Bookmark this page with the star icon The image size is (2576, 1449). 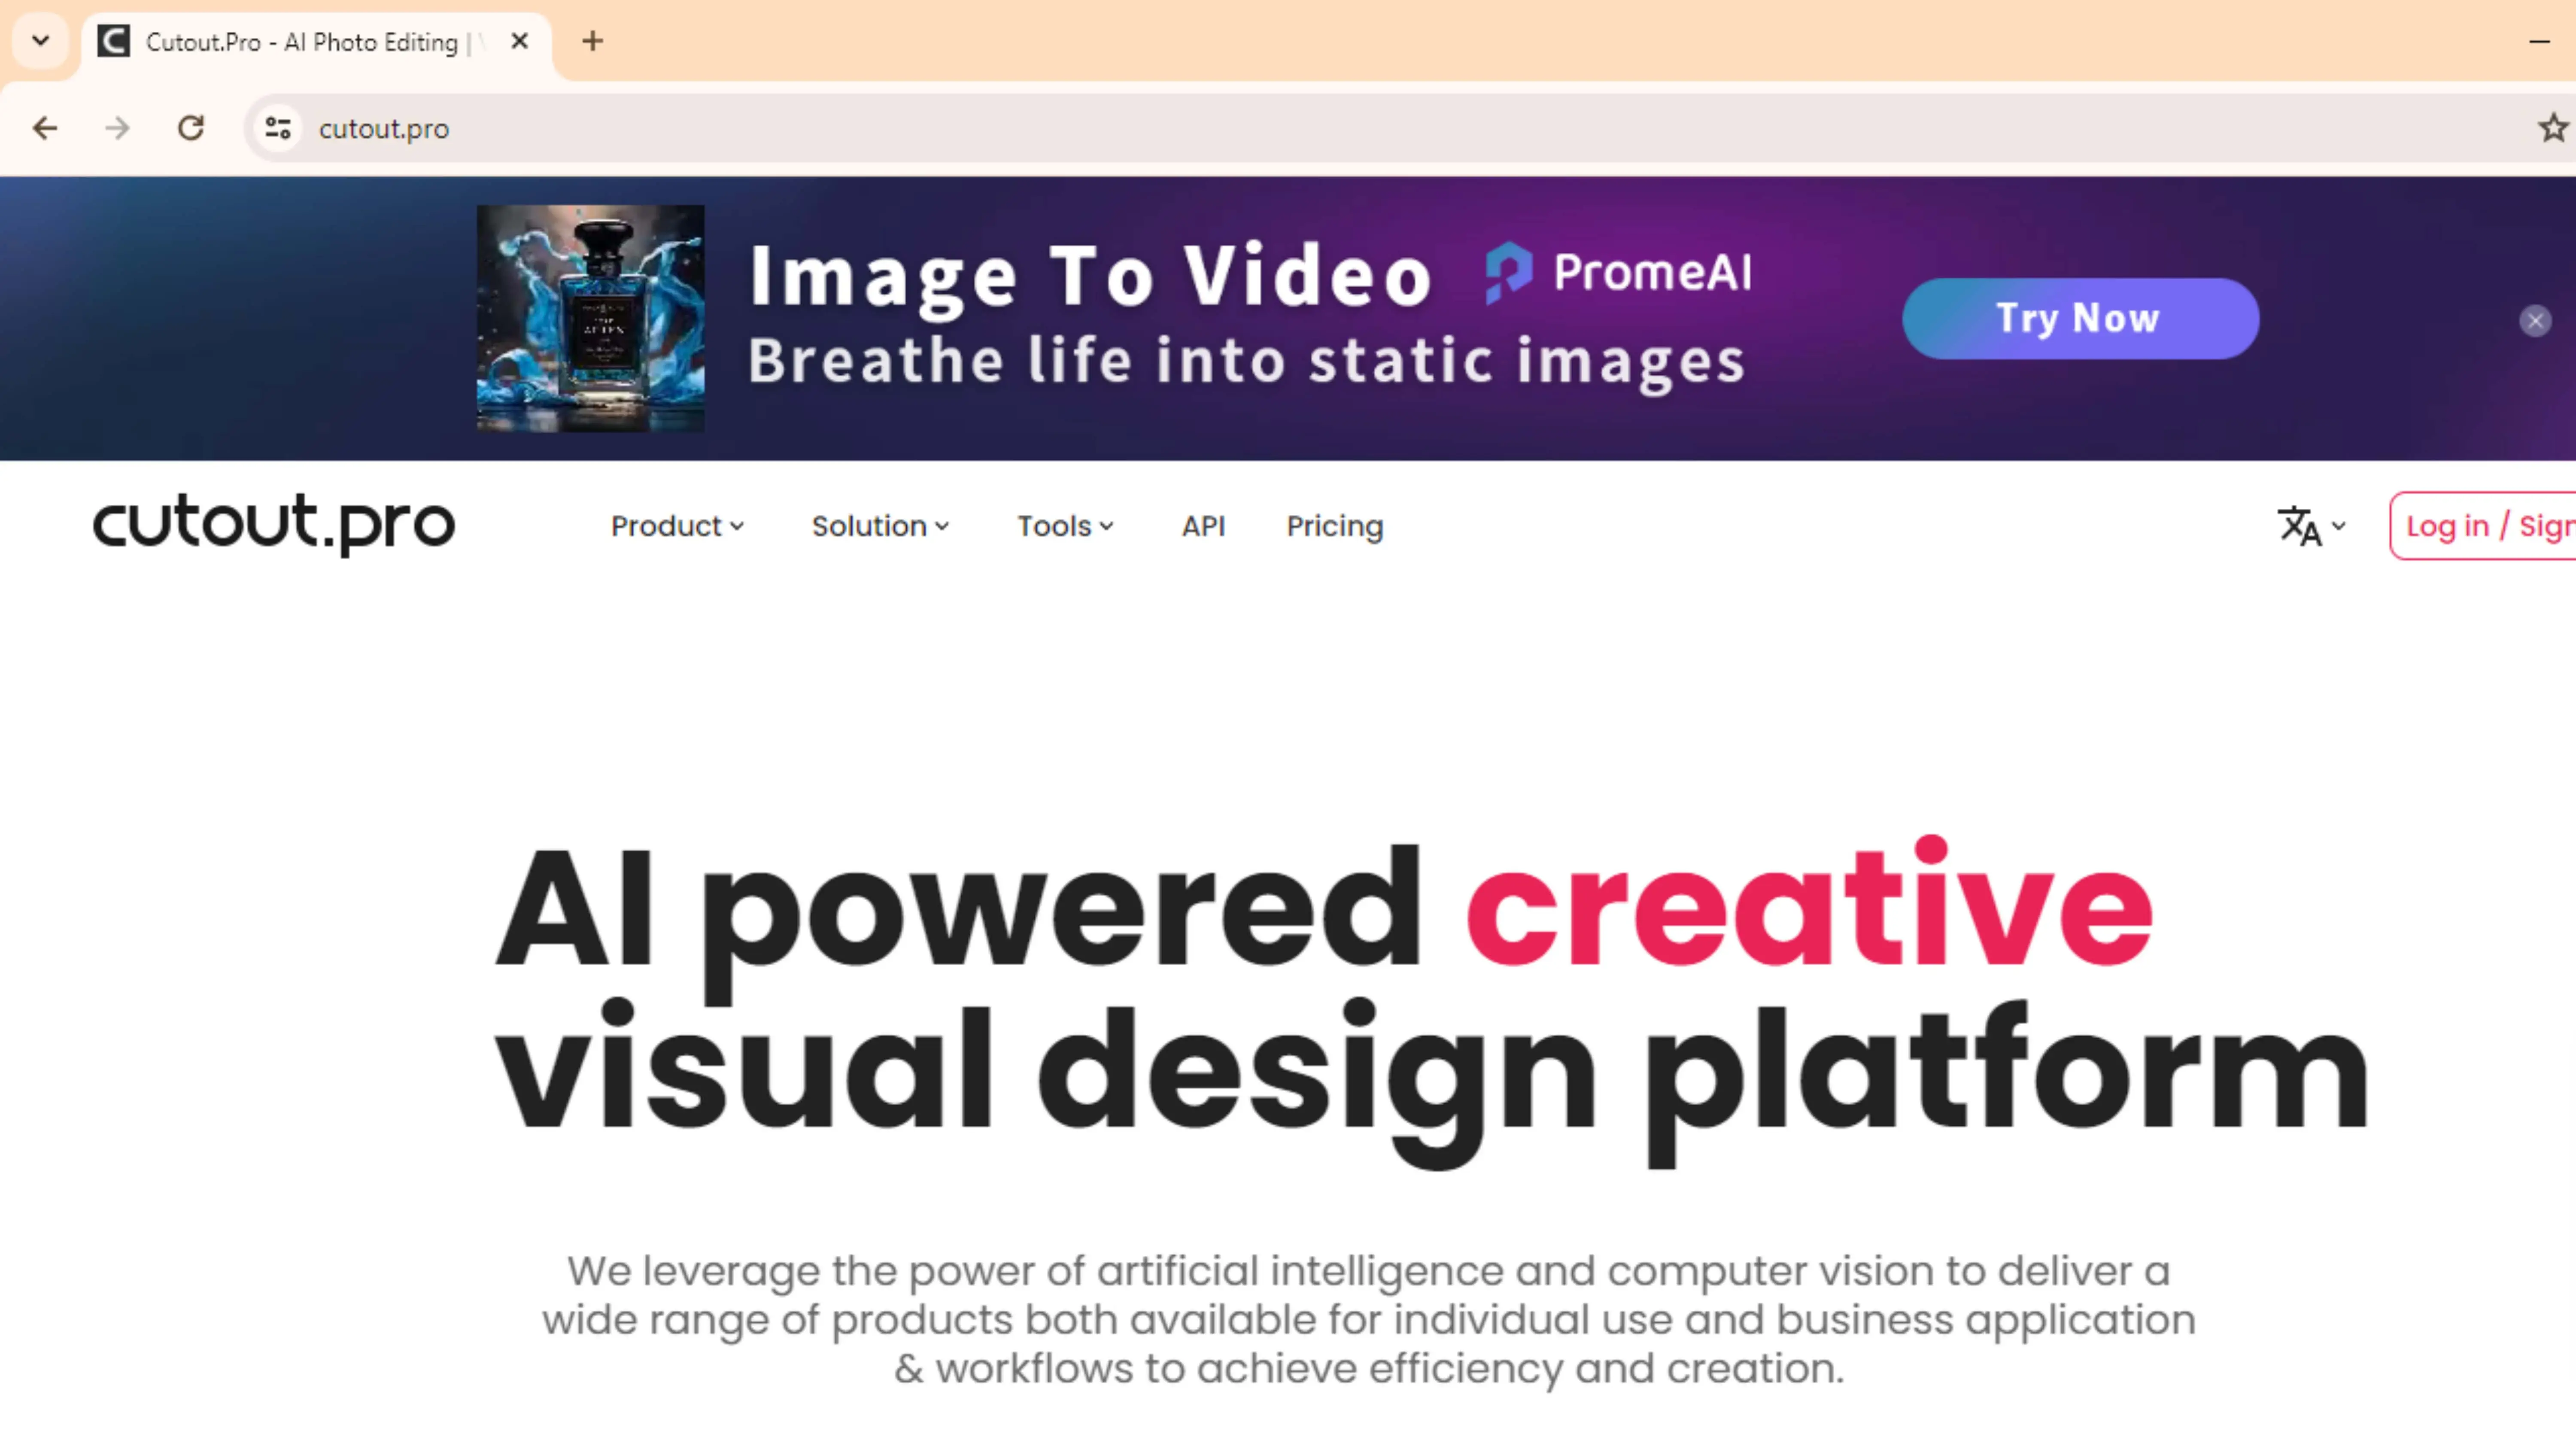pos(2552,128)
